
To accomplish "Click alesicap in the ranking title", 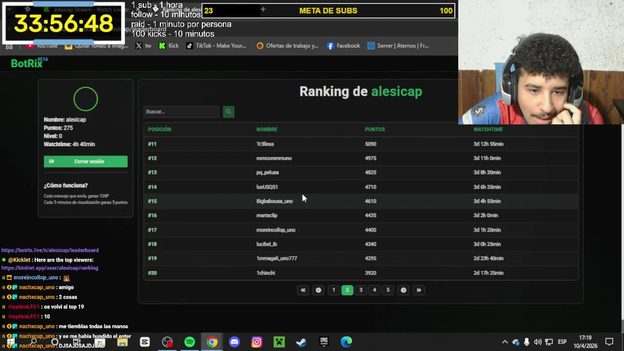I will click(397, 92).
